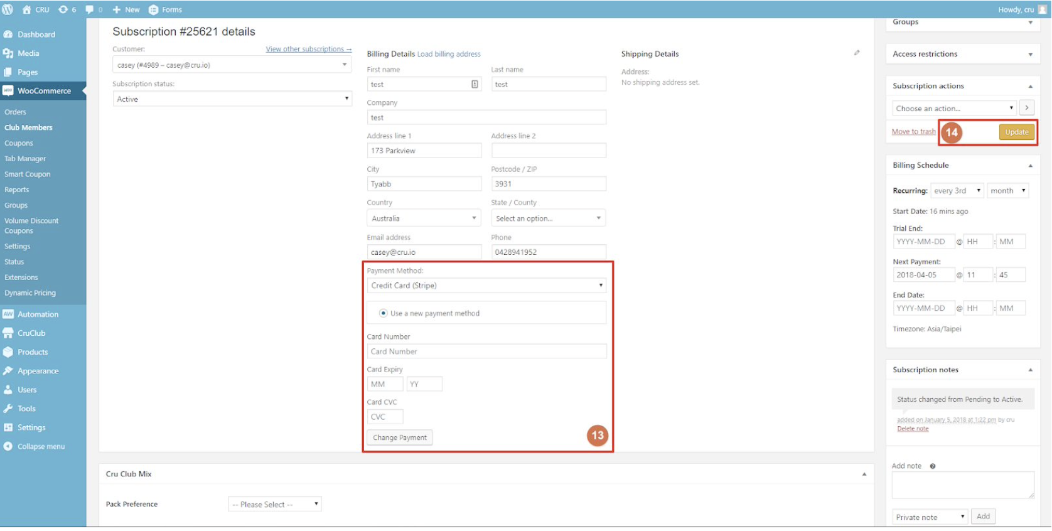Click the Add note button
This screenshot has height=531, width=1052.
984,516
